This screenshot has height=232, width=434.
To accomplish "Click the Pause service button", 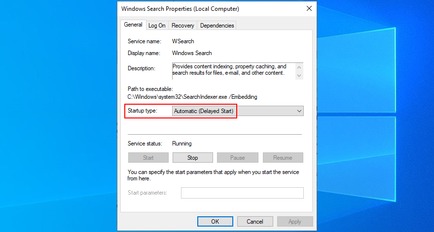I will pos(238,157).
